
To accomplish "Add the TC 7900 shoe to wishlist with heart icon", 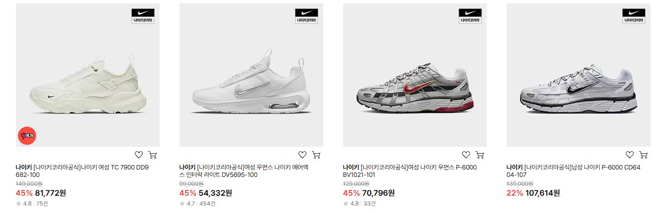I will 139,155.
